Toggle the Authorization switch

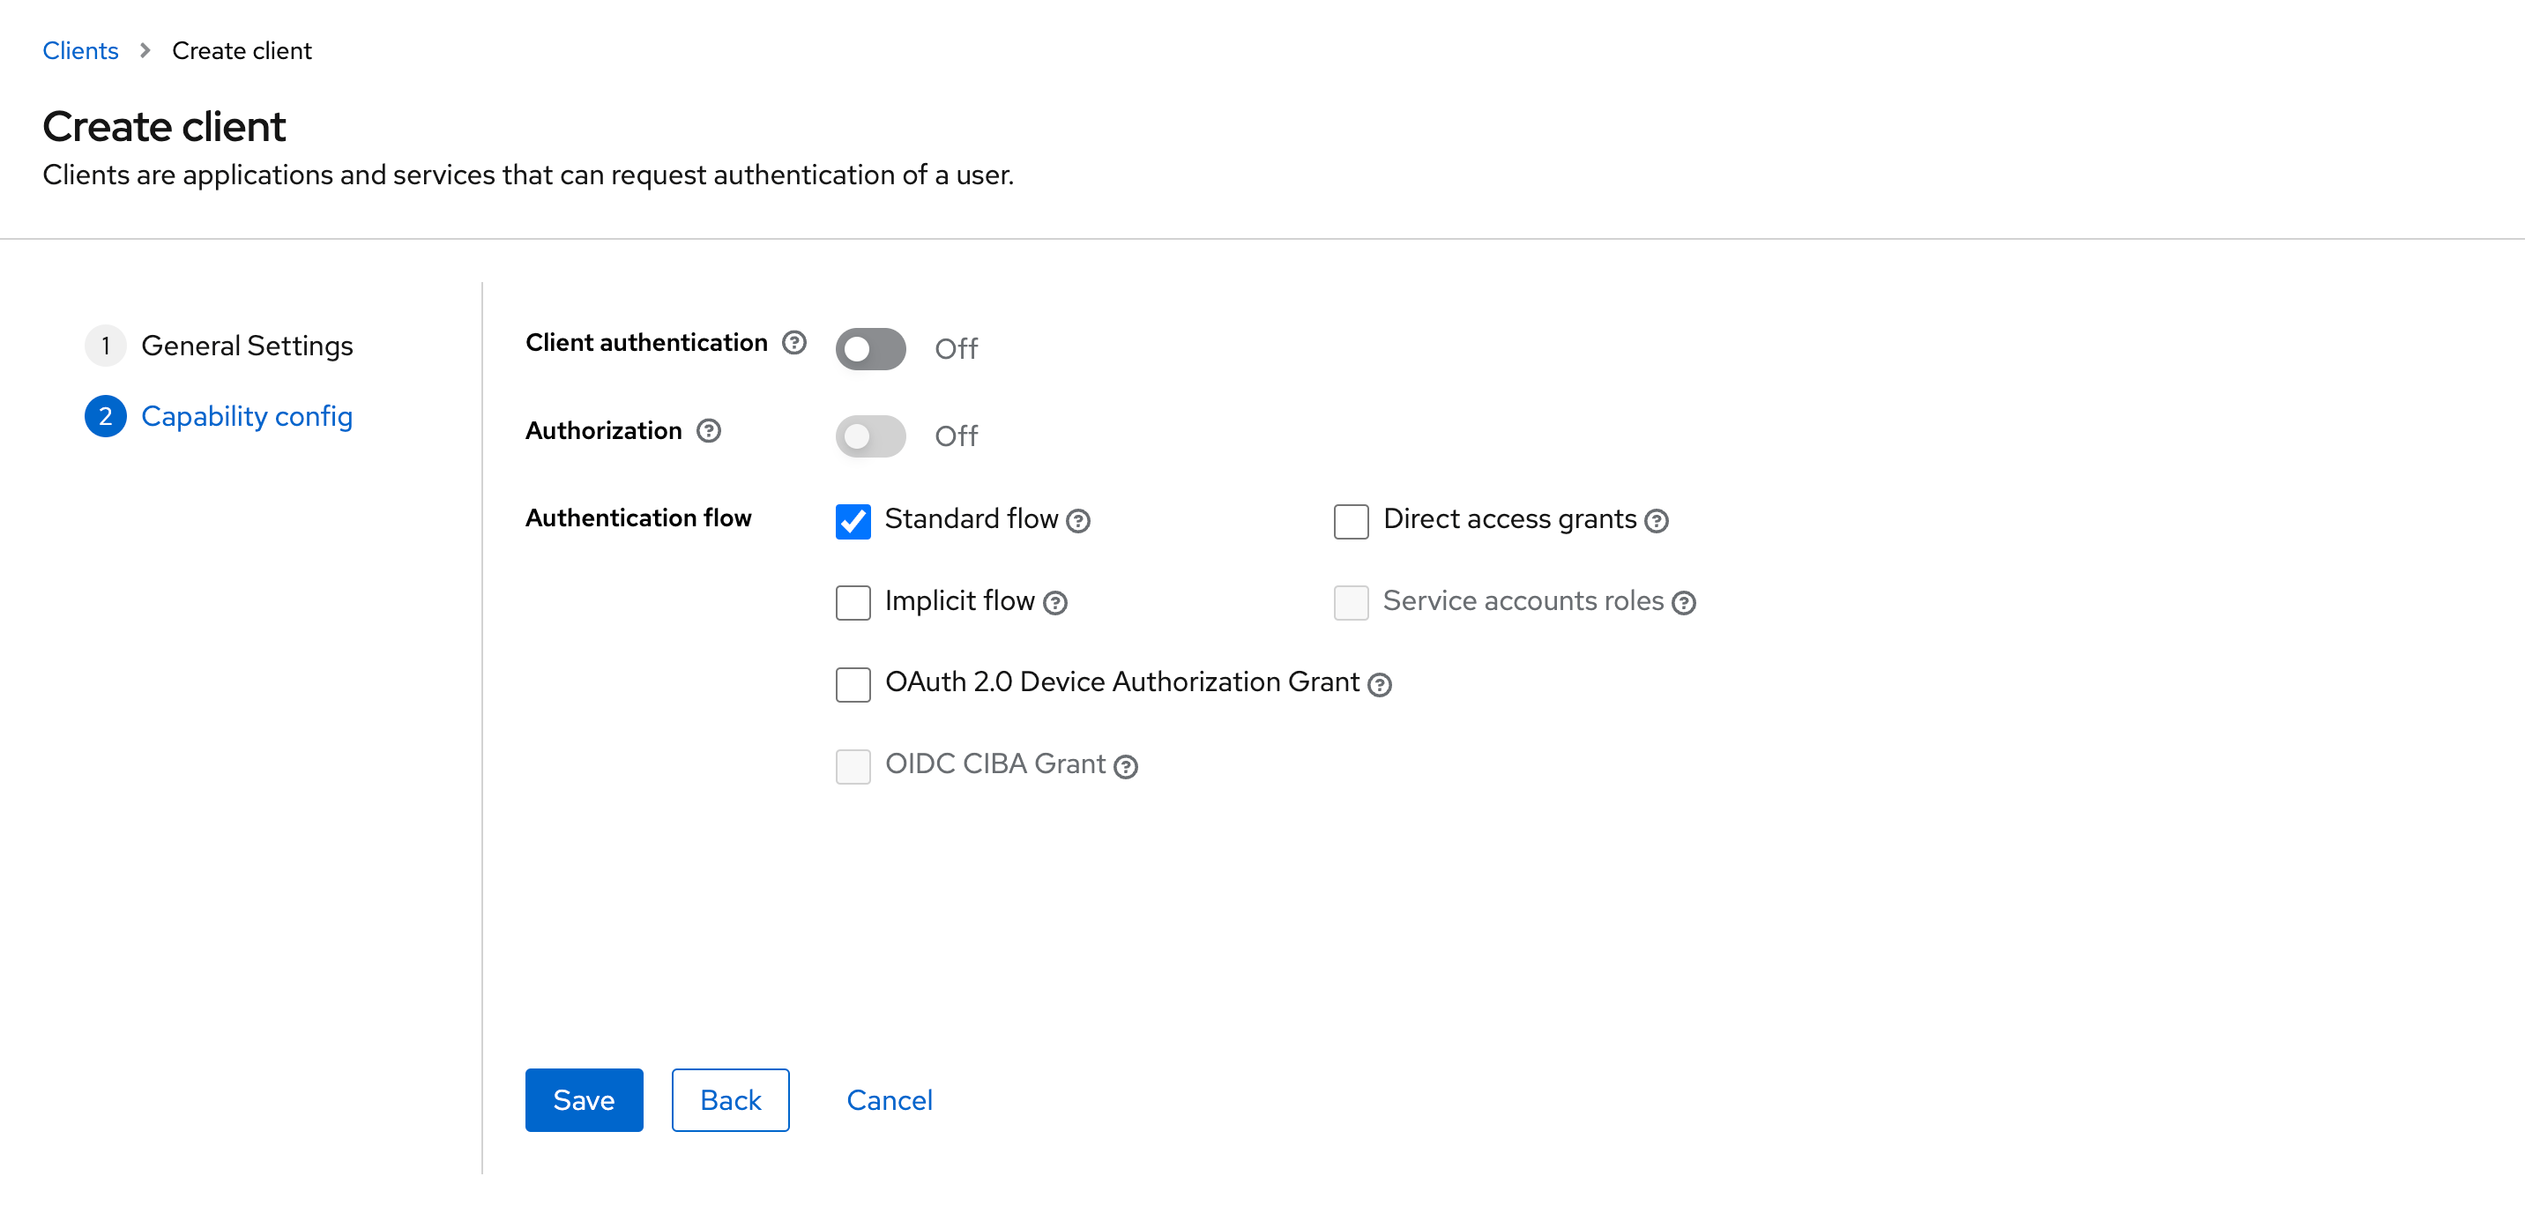[x=870, y=436]
